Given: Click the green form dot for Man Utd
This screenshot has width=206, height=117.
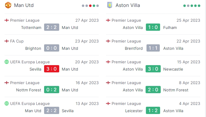Looking at the screenshot, I should [94, 6].
